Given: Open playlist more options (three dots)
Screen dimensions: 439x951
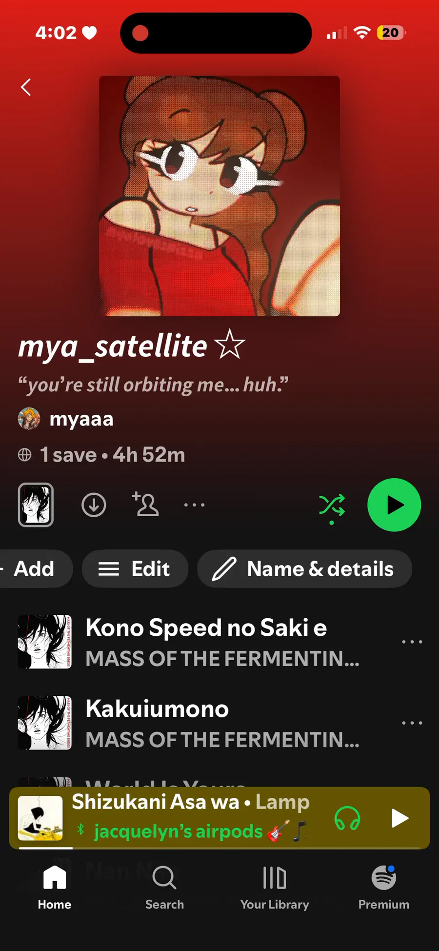Looking at the screenshot, I should 194,505.
